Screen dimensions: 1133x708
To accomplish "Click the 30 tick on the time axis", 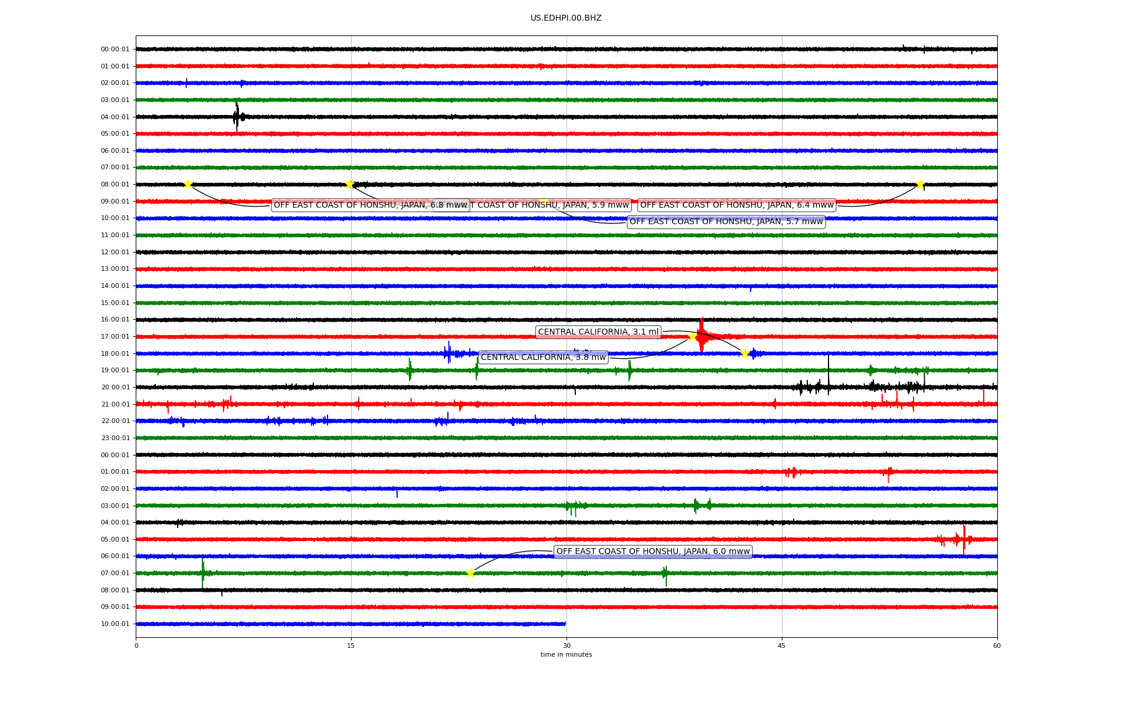I will coord(566,645).
